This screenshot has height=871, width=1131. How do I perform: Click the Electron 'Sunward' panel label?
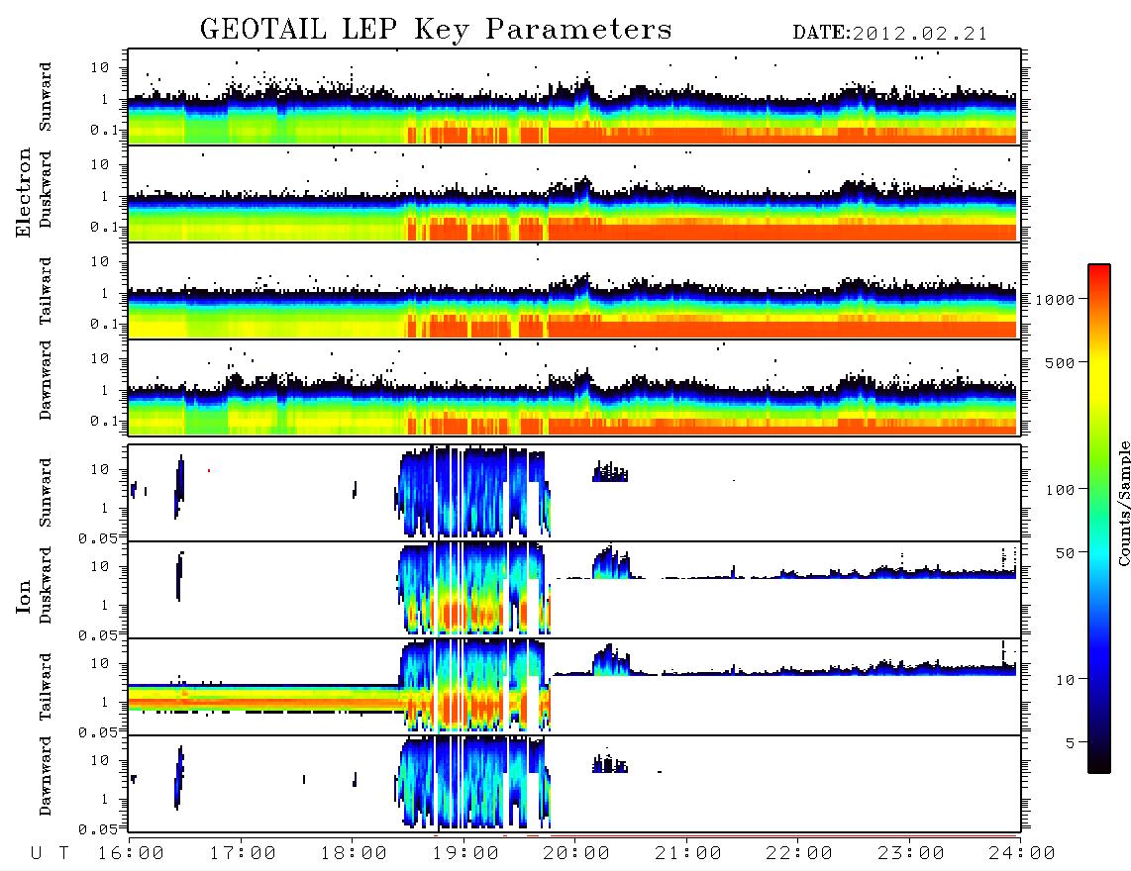(x=46, y=97)
